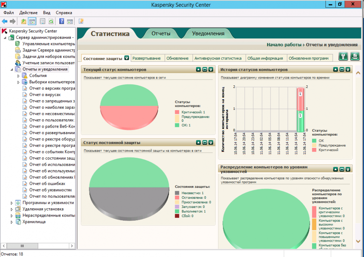Click the Up one level folder icon
Image resolution: width=364 pixels, height=257 pixels.
click(x=24, y=21)
